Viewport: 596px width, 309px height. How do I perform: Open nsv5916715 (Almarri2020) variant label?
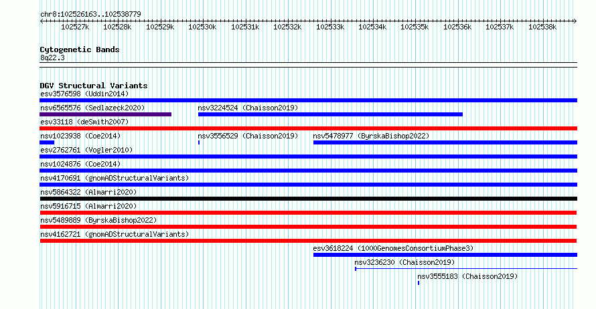click(x=88, y=206)
